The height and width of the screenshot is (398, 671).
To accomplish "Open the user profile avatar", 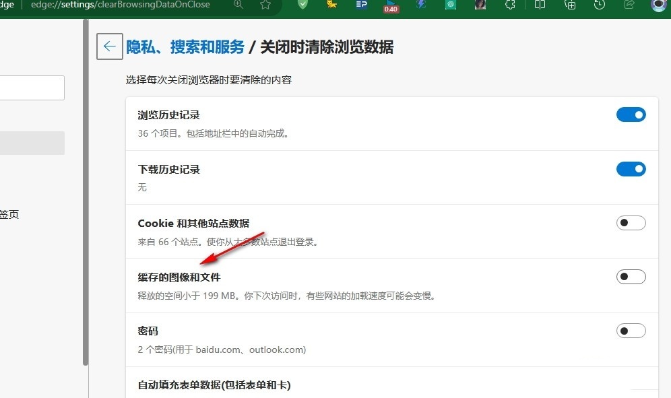I will point(659,5).
